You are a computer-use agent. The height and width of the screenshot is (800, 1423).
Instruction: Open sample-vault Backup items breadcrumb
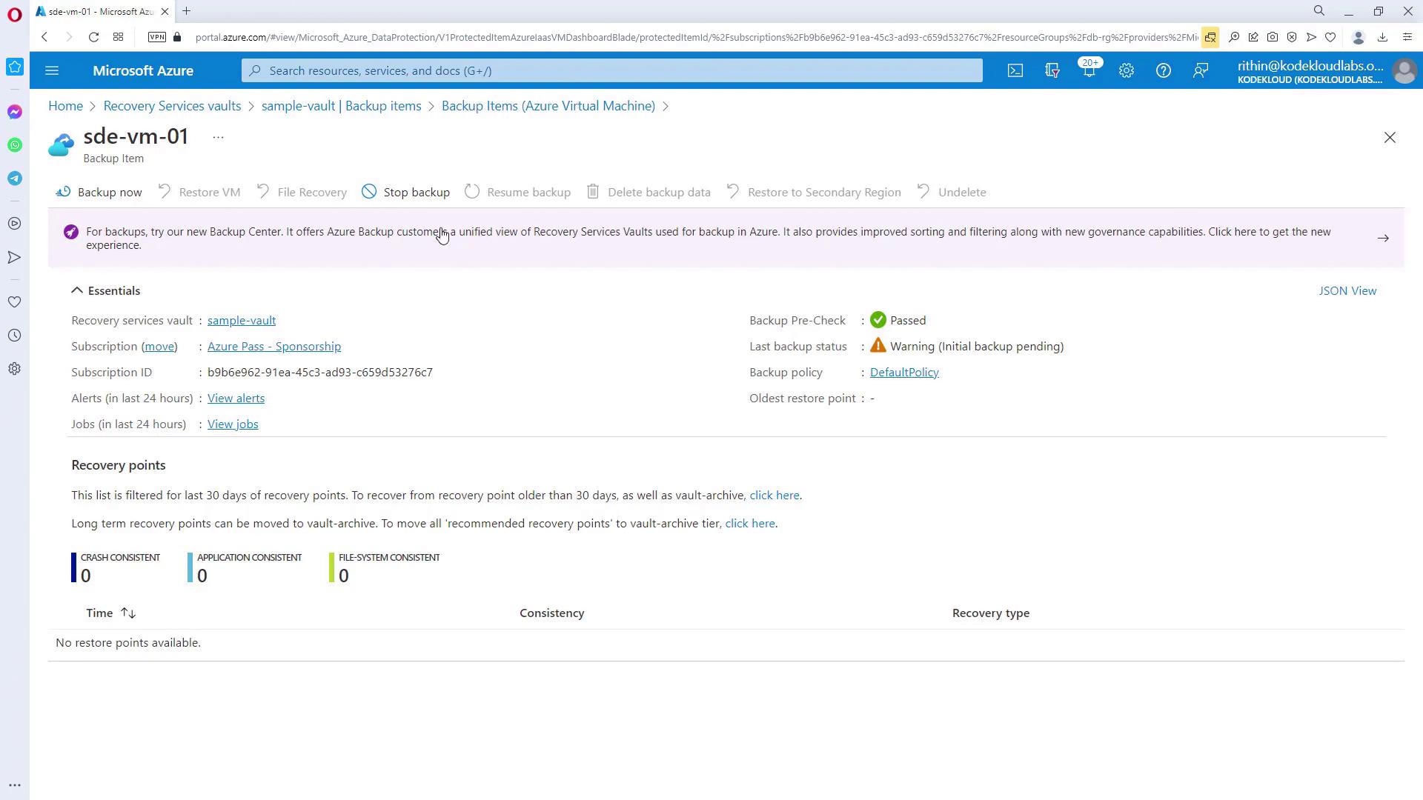coord(341,106)
